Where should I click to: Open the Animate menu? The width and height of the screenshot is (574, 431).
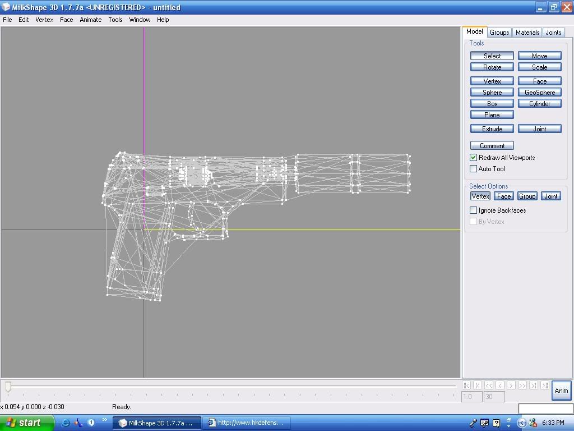(x=90, y=20)
